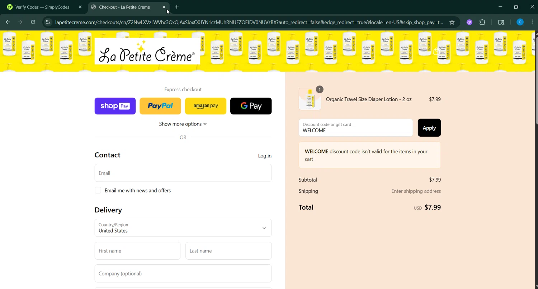Screen dimensions: 538x289
Task: Click the address bar URL
Action: coord(249,22)
